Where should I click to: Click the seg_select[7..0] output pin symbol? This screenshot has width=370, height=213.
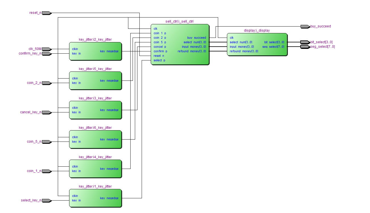point(305,47)
